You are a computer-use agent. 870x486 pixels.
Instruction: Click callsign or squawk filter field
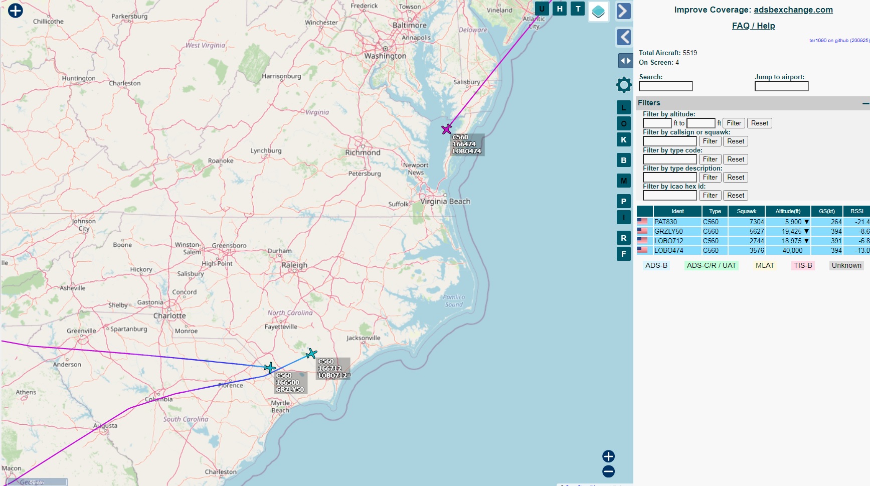pyautogui.click(x=669, y=141)
